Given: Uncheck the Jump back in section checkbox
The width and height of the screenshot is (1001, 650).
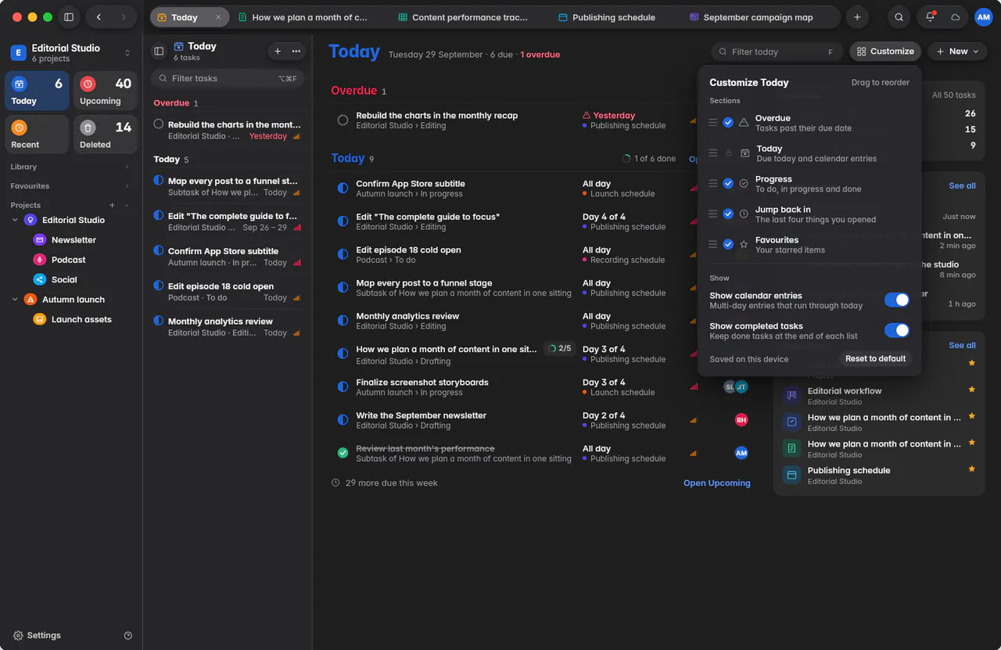Looking at the screenshot, I should 728,214.
